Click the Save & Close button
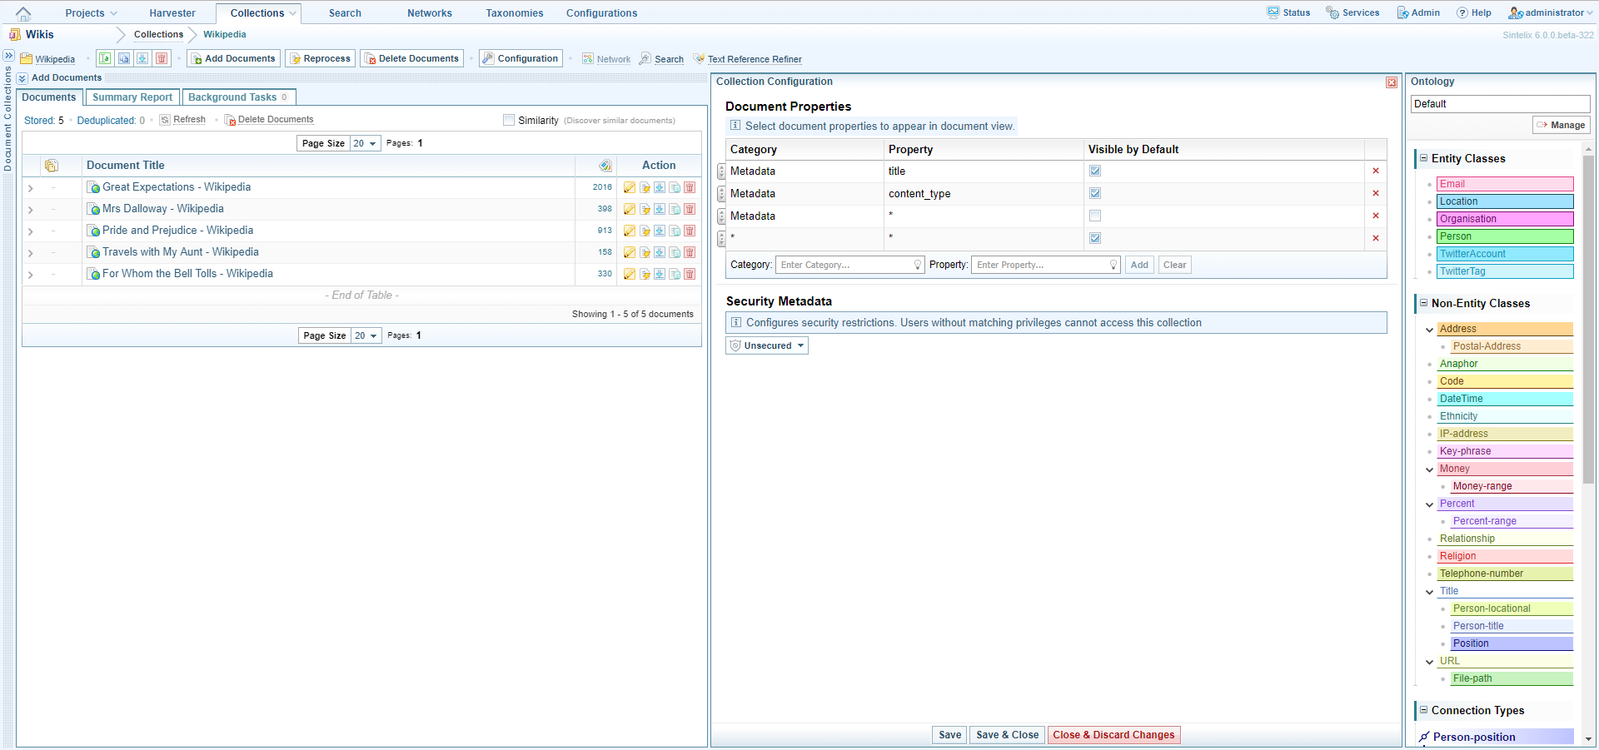 click(1007, 735)
